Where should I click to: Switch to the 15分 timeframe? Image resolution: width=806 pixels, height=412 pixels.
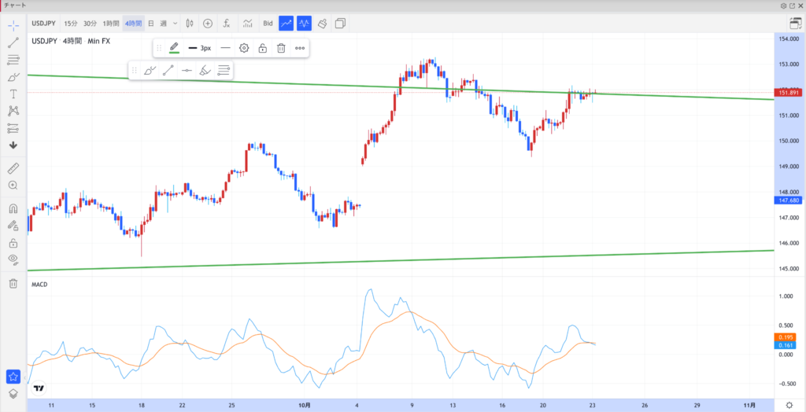pos(71,24)
